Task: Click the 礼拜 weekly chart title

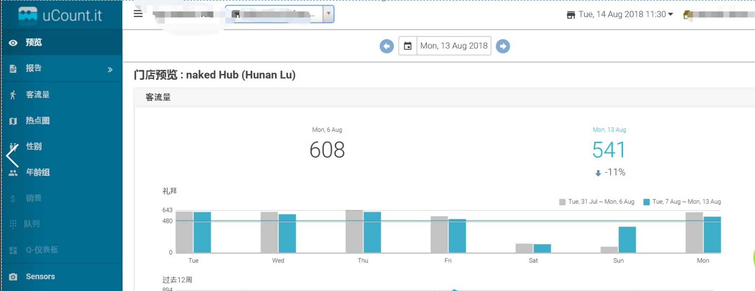Action: 170,191
